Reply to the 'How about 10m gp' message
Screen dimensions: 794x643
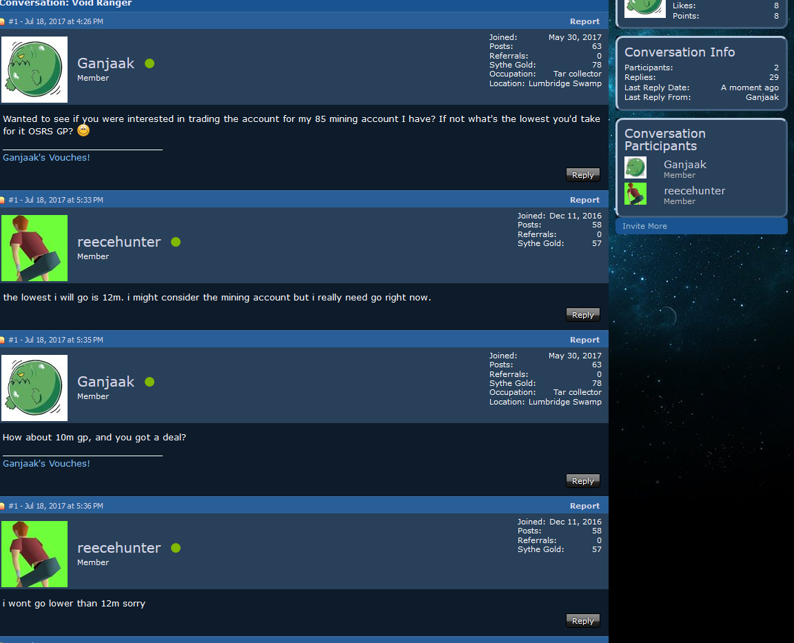[x=583, y=481]
